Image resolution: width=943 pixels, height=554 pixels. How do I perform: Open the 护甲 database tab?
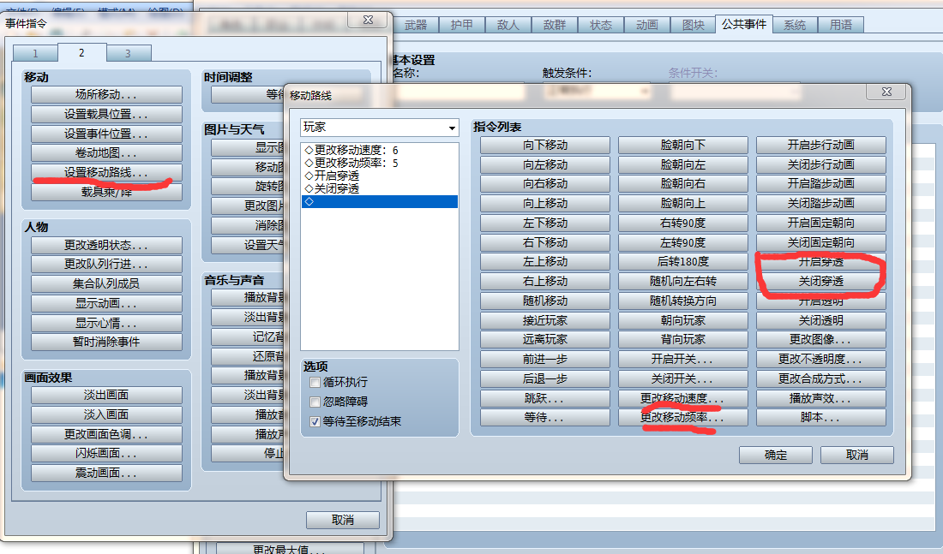pyautogui.click(x=462, y=25)
